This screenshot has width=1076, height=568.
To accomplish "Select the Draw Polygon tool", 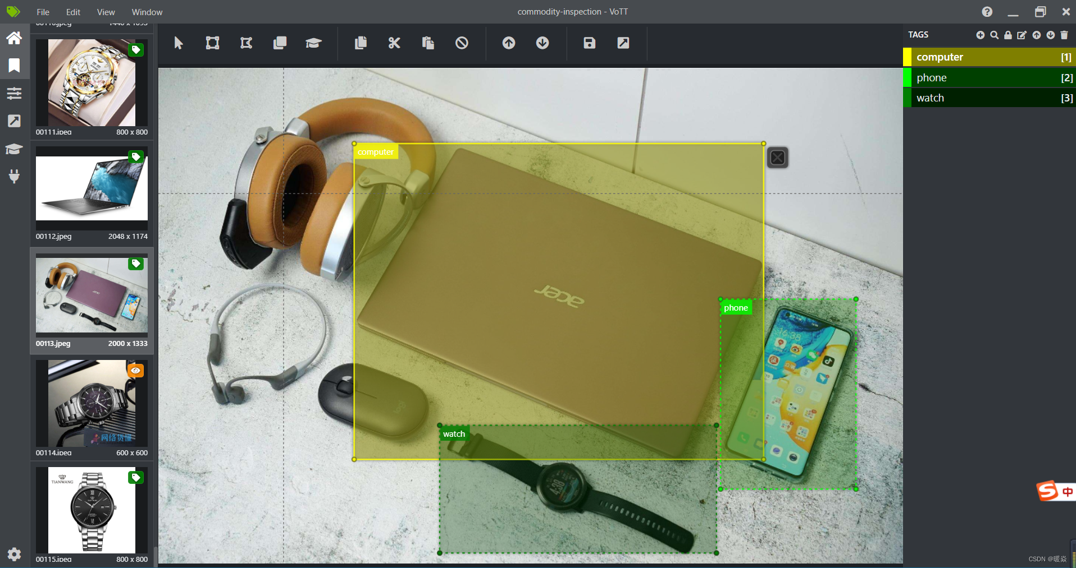I will click(x=246, y=43).
